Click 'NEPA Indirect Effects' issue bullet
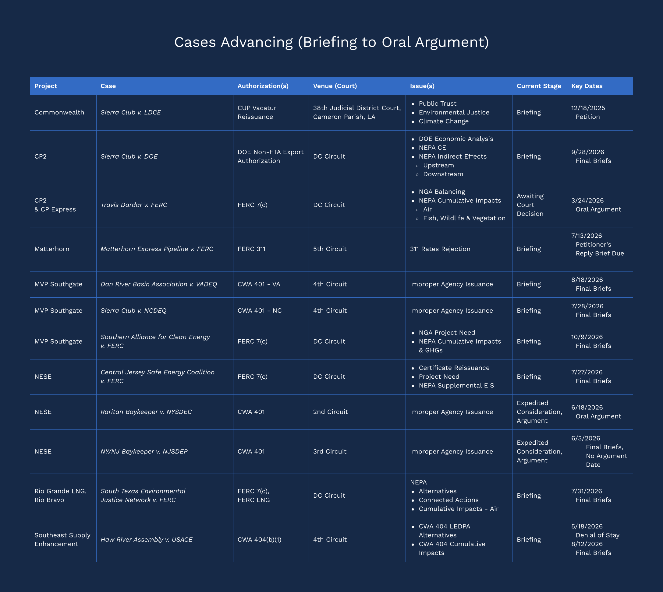 [453, 156]
